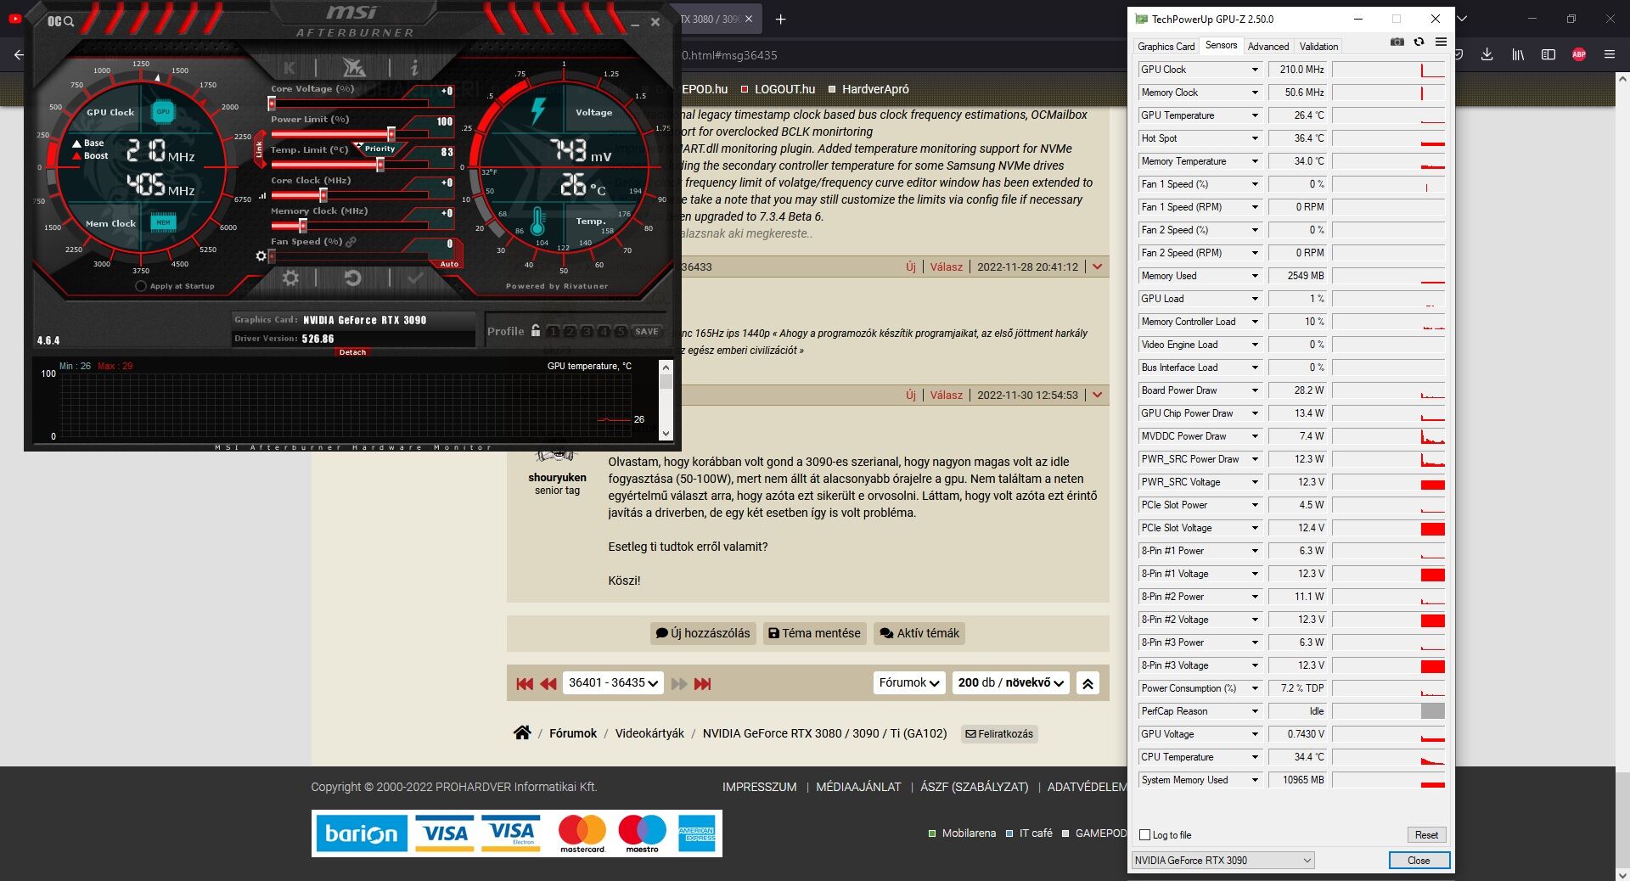Open fan speed settings gear in Afterburner
The height and width of the screenshot is (881, 1630).
coord(261,255)
